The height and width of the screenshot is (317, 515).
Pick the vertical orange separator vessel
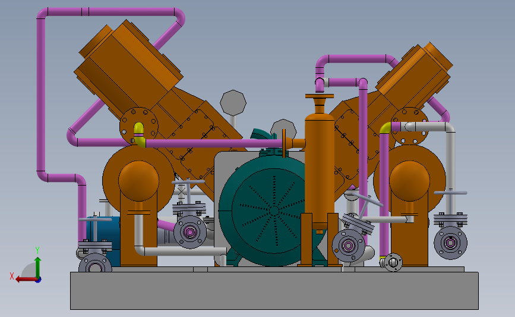tap(320, 171)
